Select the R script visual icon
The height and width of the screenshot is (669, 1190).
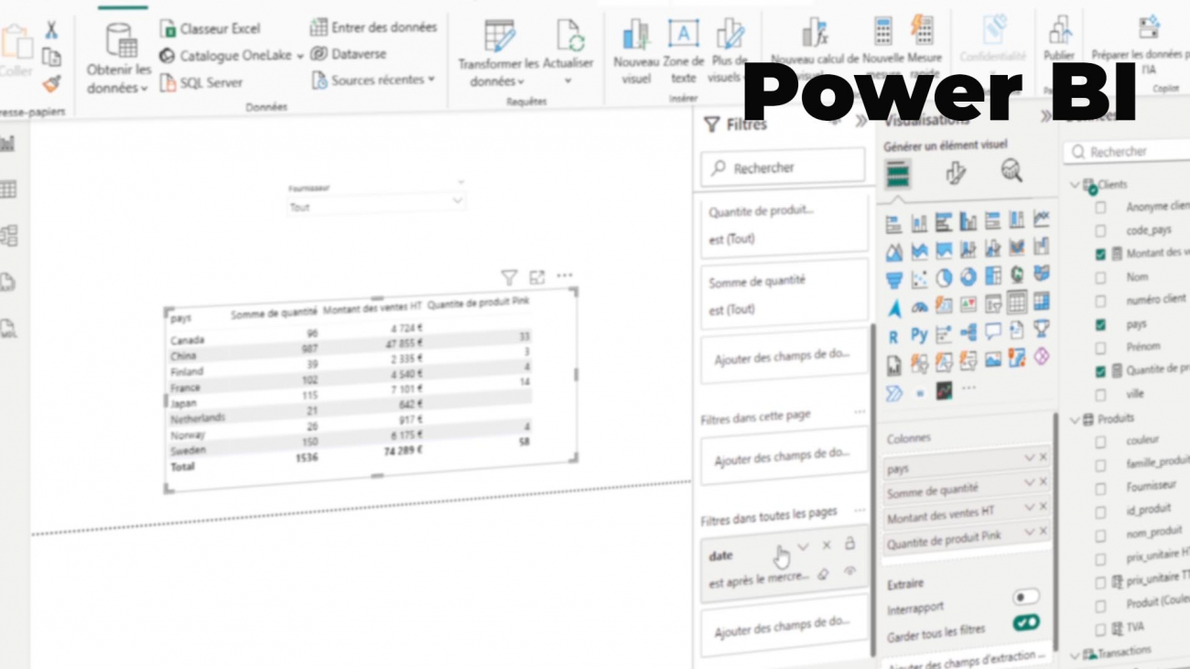click(893, 337)
